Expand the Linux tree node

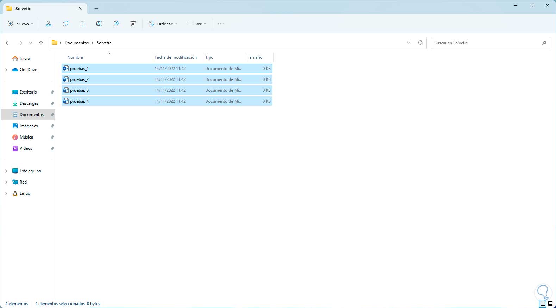click(6, 193)
